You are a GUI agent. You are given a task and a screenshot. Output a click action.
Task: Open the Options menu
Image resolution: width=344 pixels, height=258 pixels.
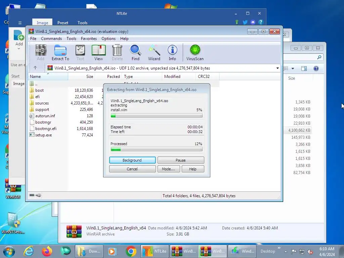[109, 39]
